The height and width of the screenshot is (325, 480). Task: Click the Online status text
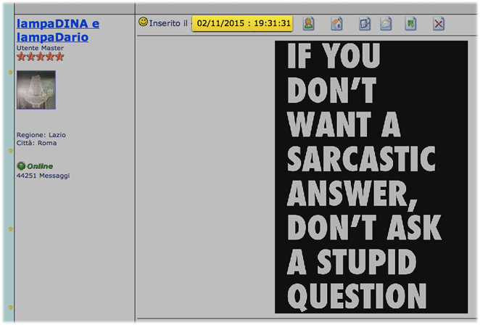[x=40, y=166]
